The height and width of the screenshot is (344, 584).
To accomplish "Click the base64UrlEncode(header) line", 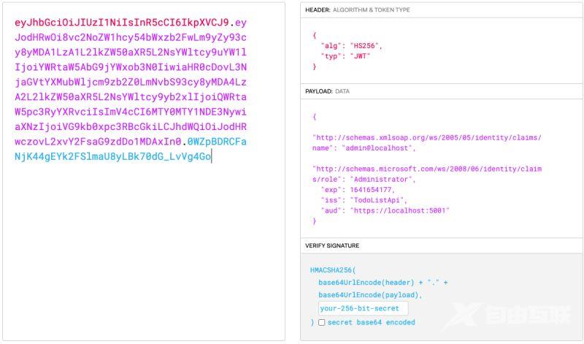I will [383, 282].
